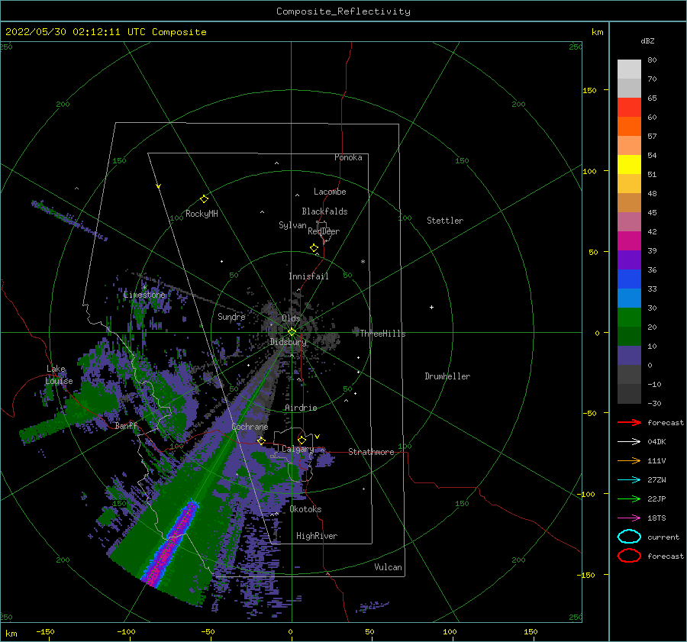Select the red 60-65 dBZ legend swatch
The image size is (687, 642).
pyautogui.click(x=629, y=108)
